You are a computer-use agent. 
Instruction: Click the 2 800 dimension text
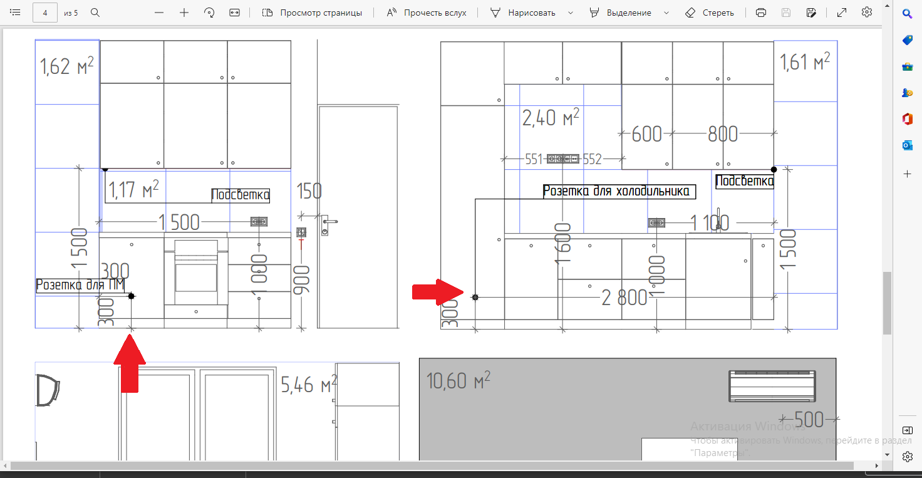tap(624, 298)
